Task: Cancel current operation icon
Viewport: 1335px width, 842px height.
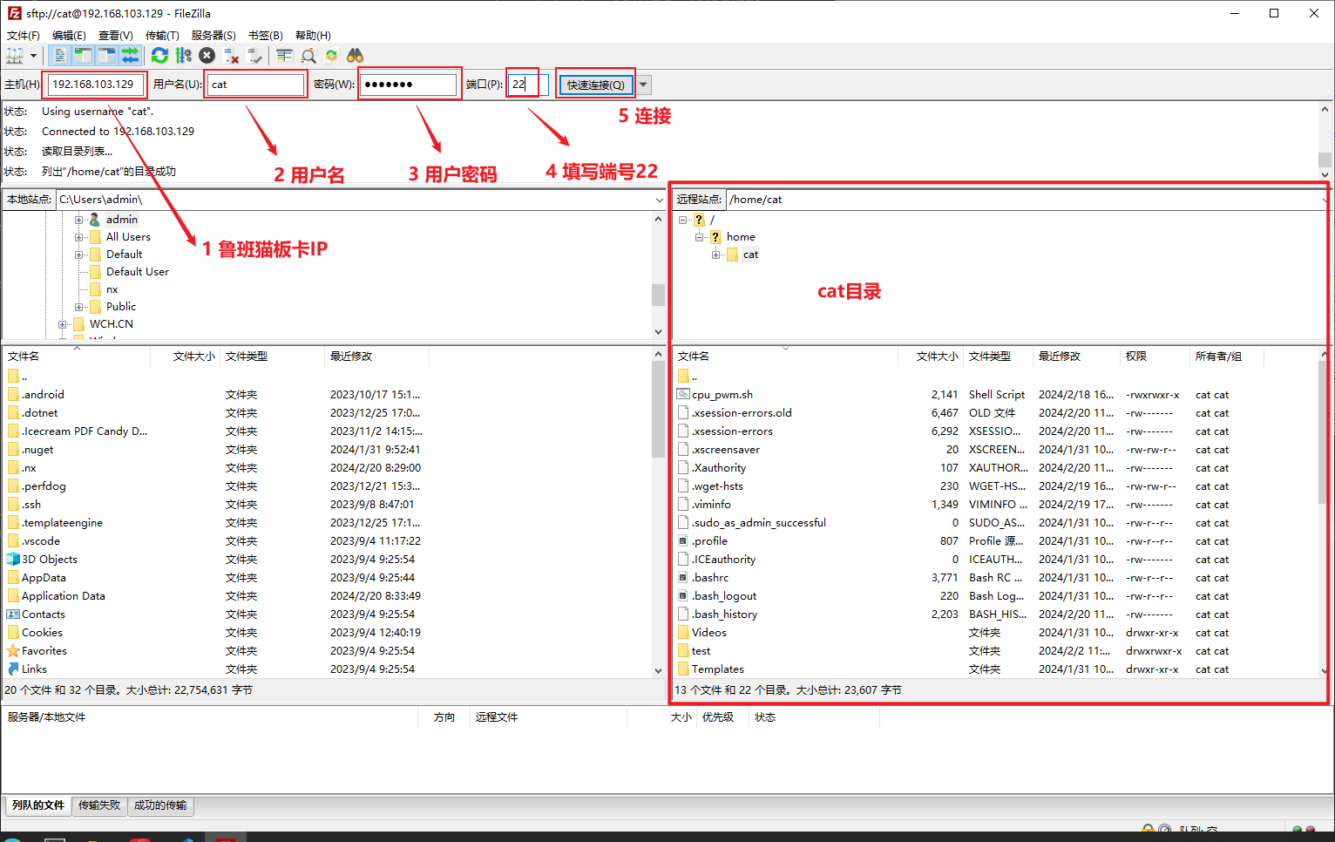Action: tap(207, 56)
